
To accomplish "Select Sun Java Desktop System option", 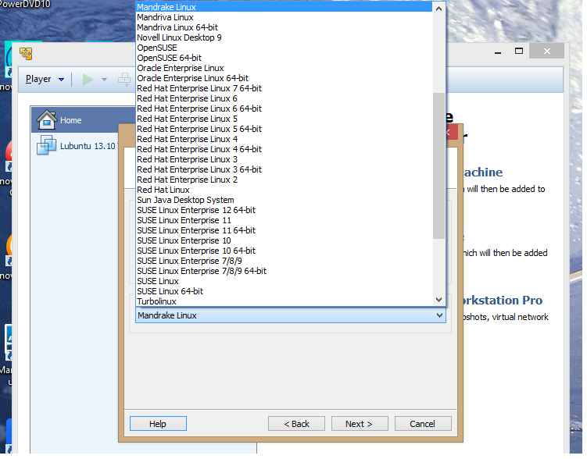I will click(x=185, y=201).
